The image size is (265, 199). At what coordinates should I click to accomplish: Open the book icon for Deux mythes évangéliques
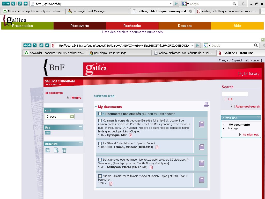click(201, 164)
